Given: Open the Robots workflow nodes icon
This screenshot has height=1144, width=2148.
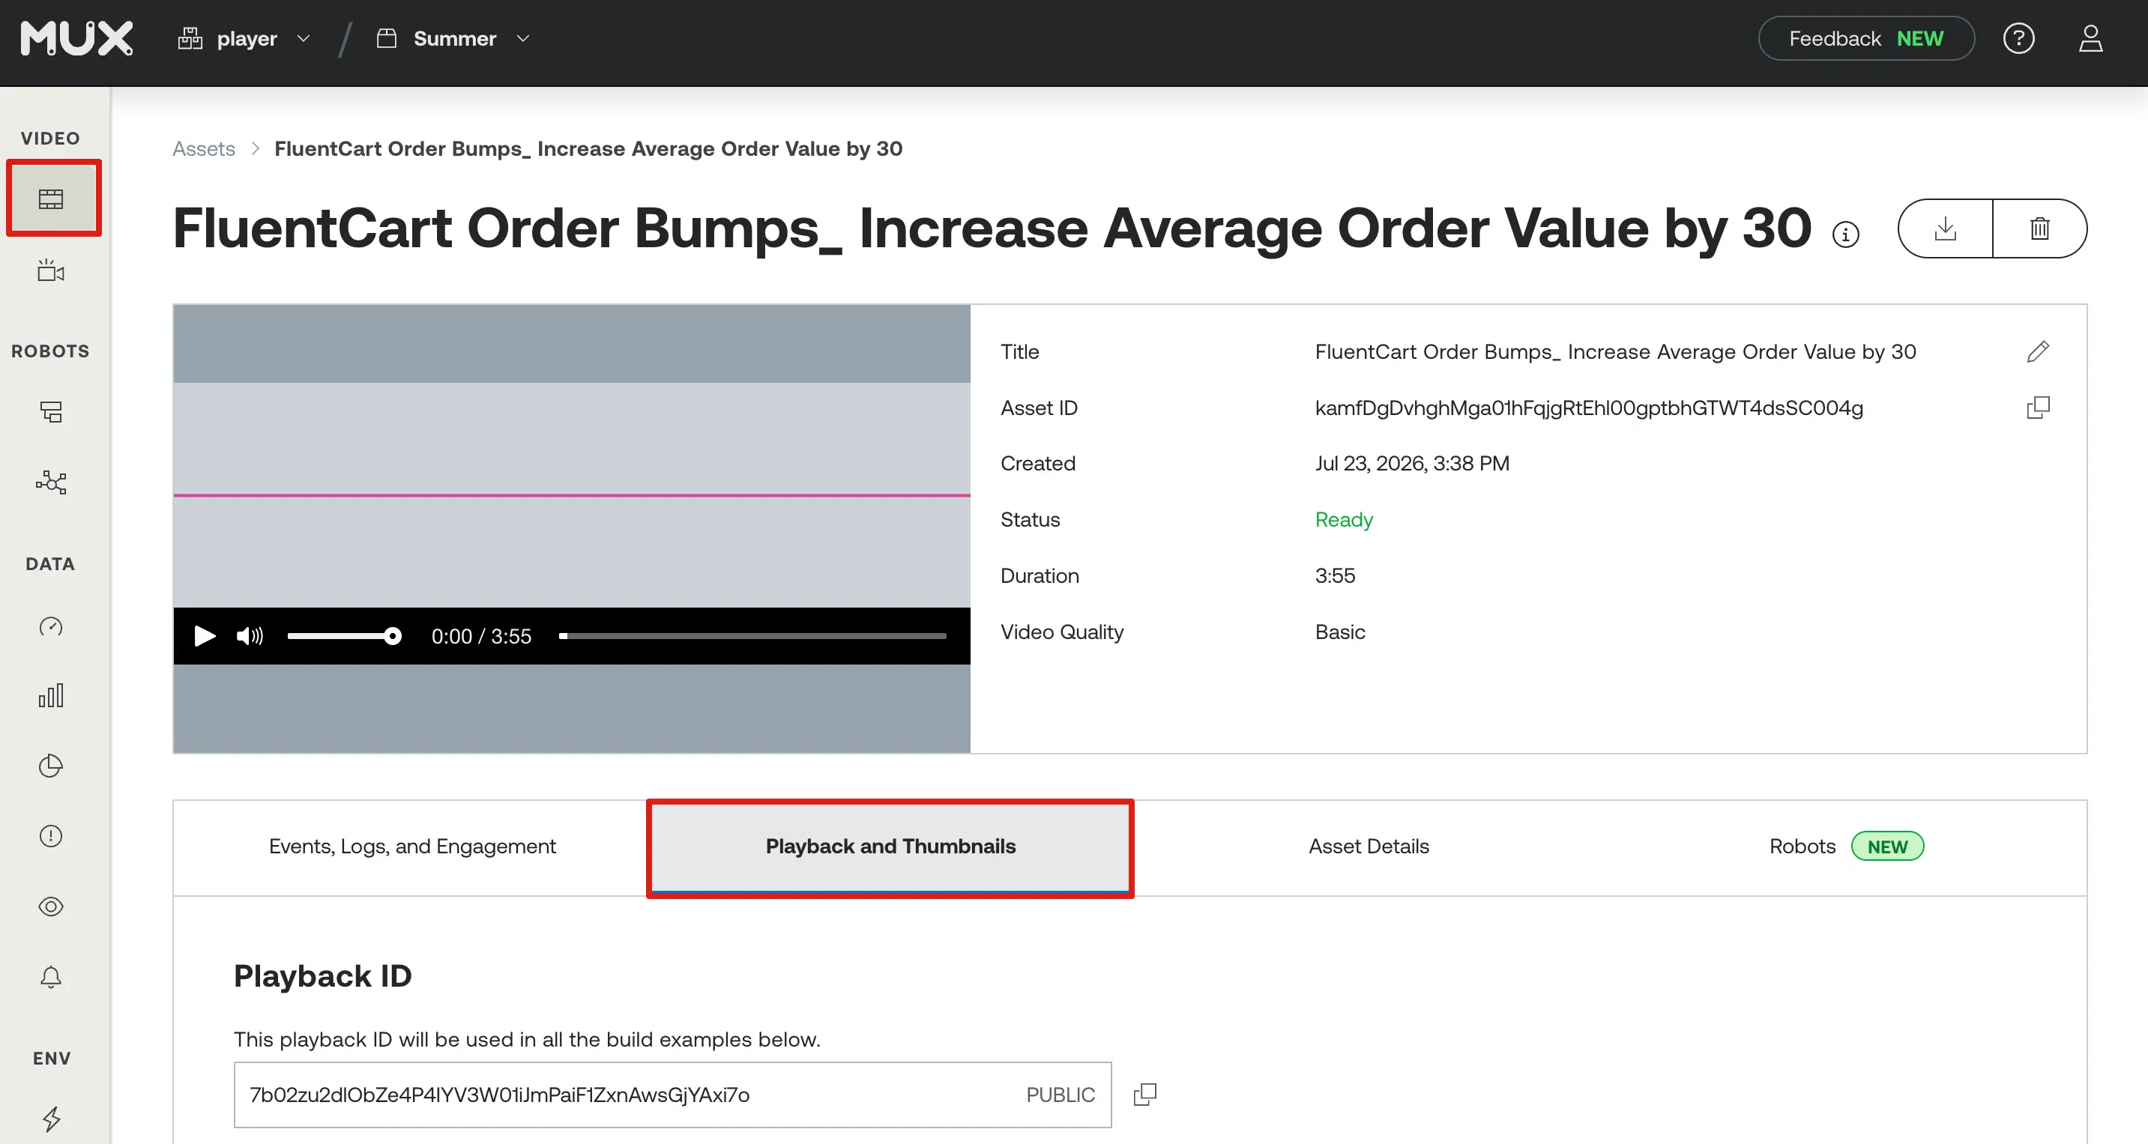Looking at the screenshot, I should point(51,482).
